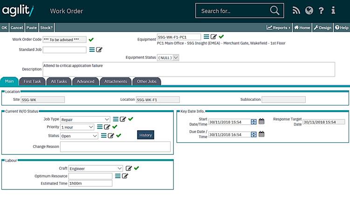Switch to the First Task tab
Screen dimensions: 350x197
tap(32, 81)
